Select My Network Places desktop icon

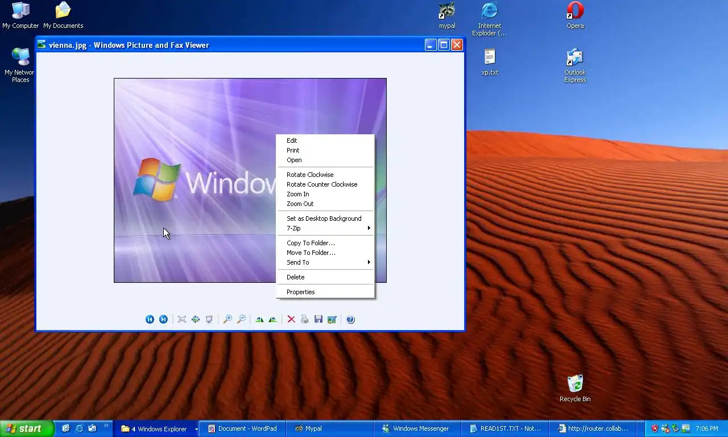[20, 65]
